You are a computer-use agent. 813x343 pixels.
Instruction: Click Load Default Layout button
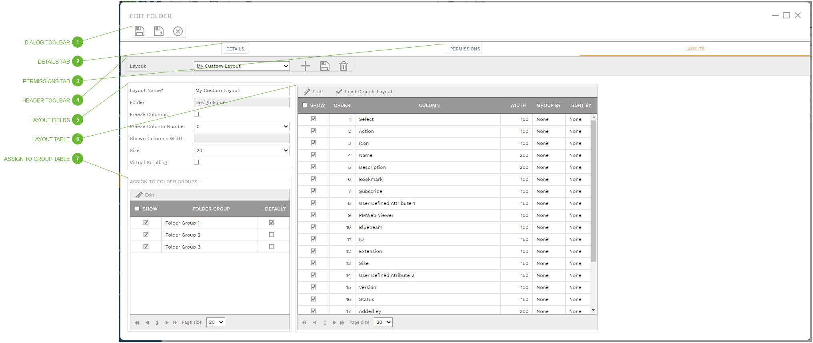coord(364,92)
